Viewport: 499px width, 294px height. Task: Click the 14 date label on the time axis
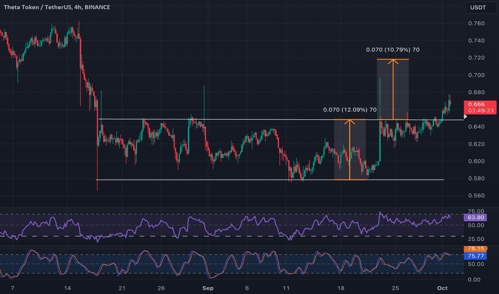(67, 288)
